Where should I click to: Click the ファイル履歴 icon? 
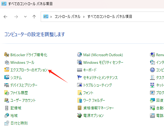click(7, 93)
